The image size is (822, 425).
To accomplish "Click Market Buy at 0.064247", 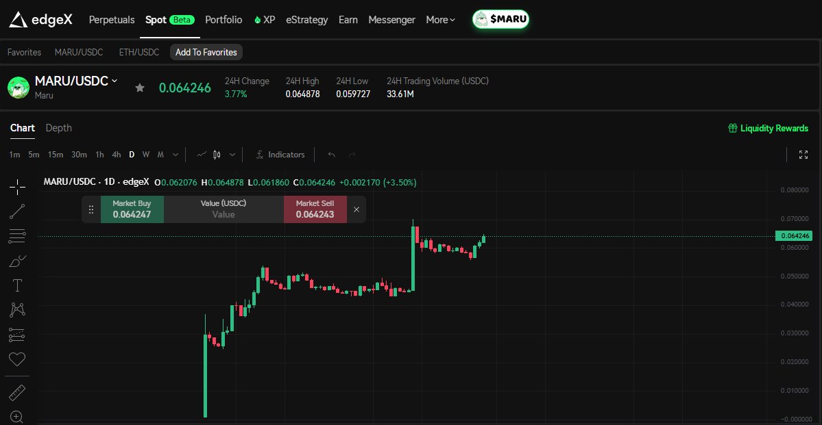I will click(x=132, y=209).
